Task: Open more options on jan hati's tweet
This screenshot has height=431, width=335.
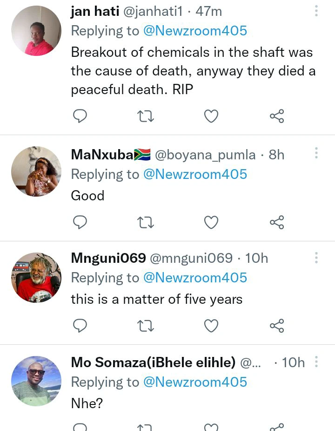Action: (x=316, y=11)
